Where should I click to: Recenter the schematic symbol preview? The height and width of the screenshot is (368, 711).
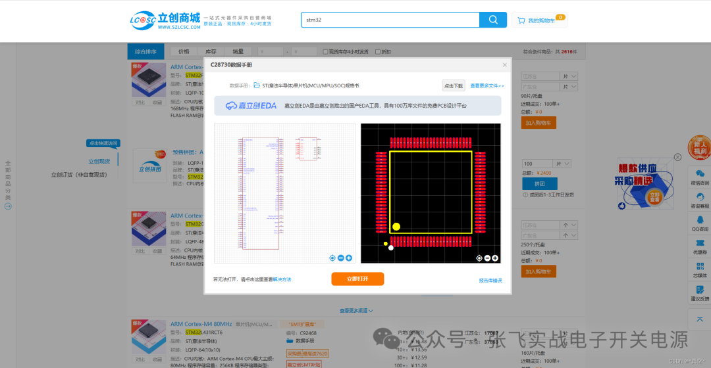[x=332, y=258]
